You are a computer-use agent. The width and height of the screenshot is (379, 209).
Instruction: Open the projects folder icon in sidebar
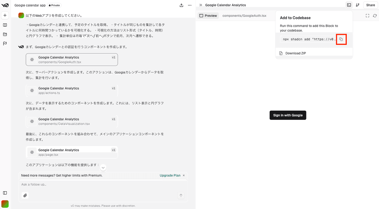click(x=5, y=34)
